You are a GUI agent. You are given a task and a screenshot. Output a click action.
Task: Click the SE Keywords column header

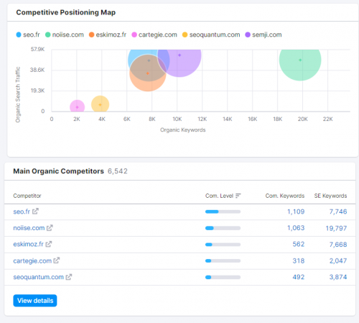click(330, 196)
